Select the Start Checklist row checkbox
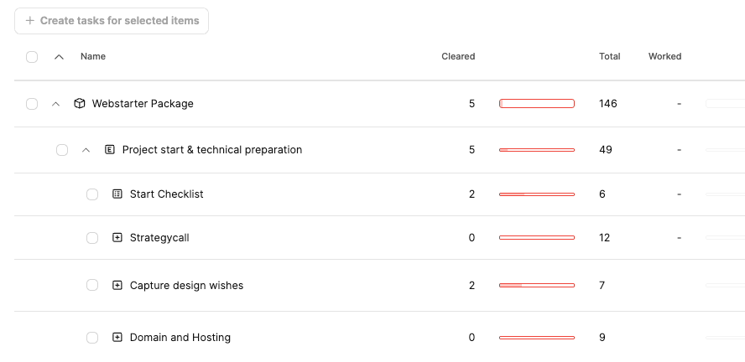This screenshot has width=745, height=362. point(92,194)
